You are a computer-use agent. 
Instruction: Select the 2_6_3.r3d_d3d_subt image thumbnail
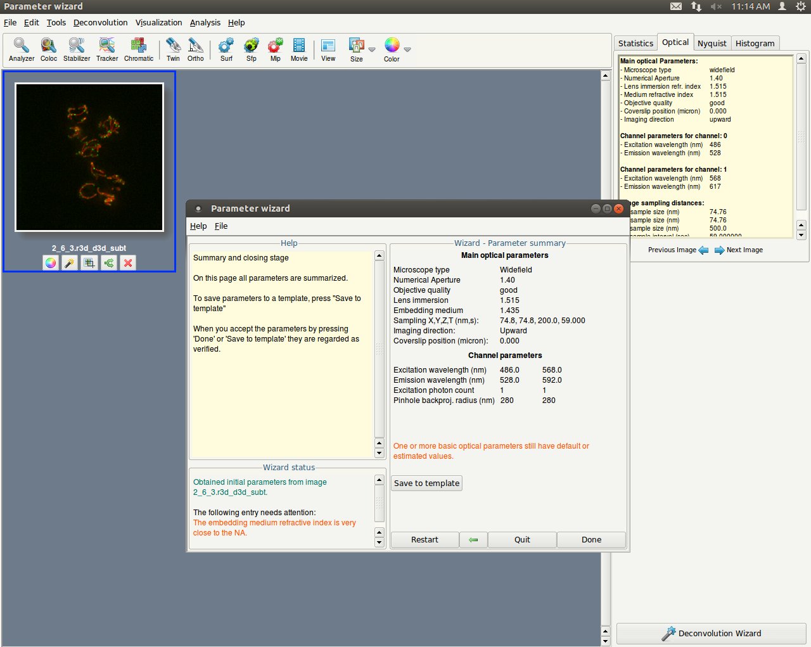click(89, 157)
